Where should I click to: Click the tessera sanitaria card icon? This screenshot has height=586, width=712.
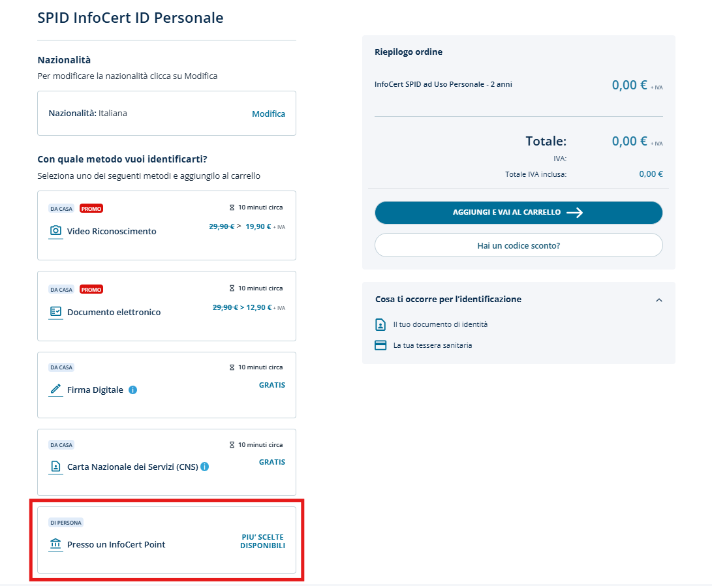point(380,345)
